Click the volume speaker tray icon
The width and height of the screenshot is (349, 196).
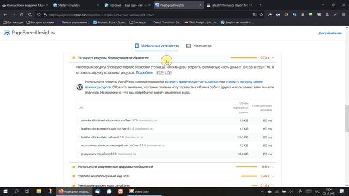pyautogui.click(x=291, y=191)
